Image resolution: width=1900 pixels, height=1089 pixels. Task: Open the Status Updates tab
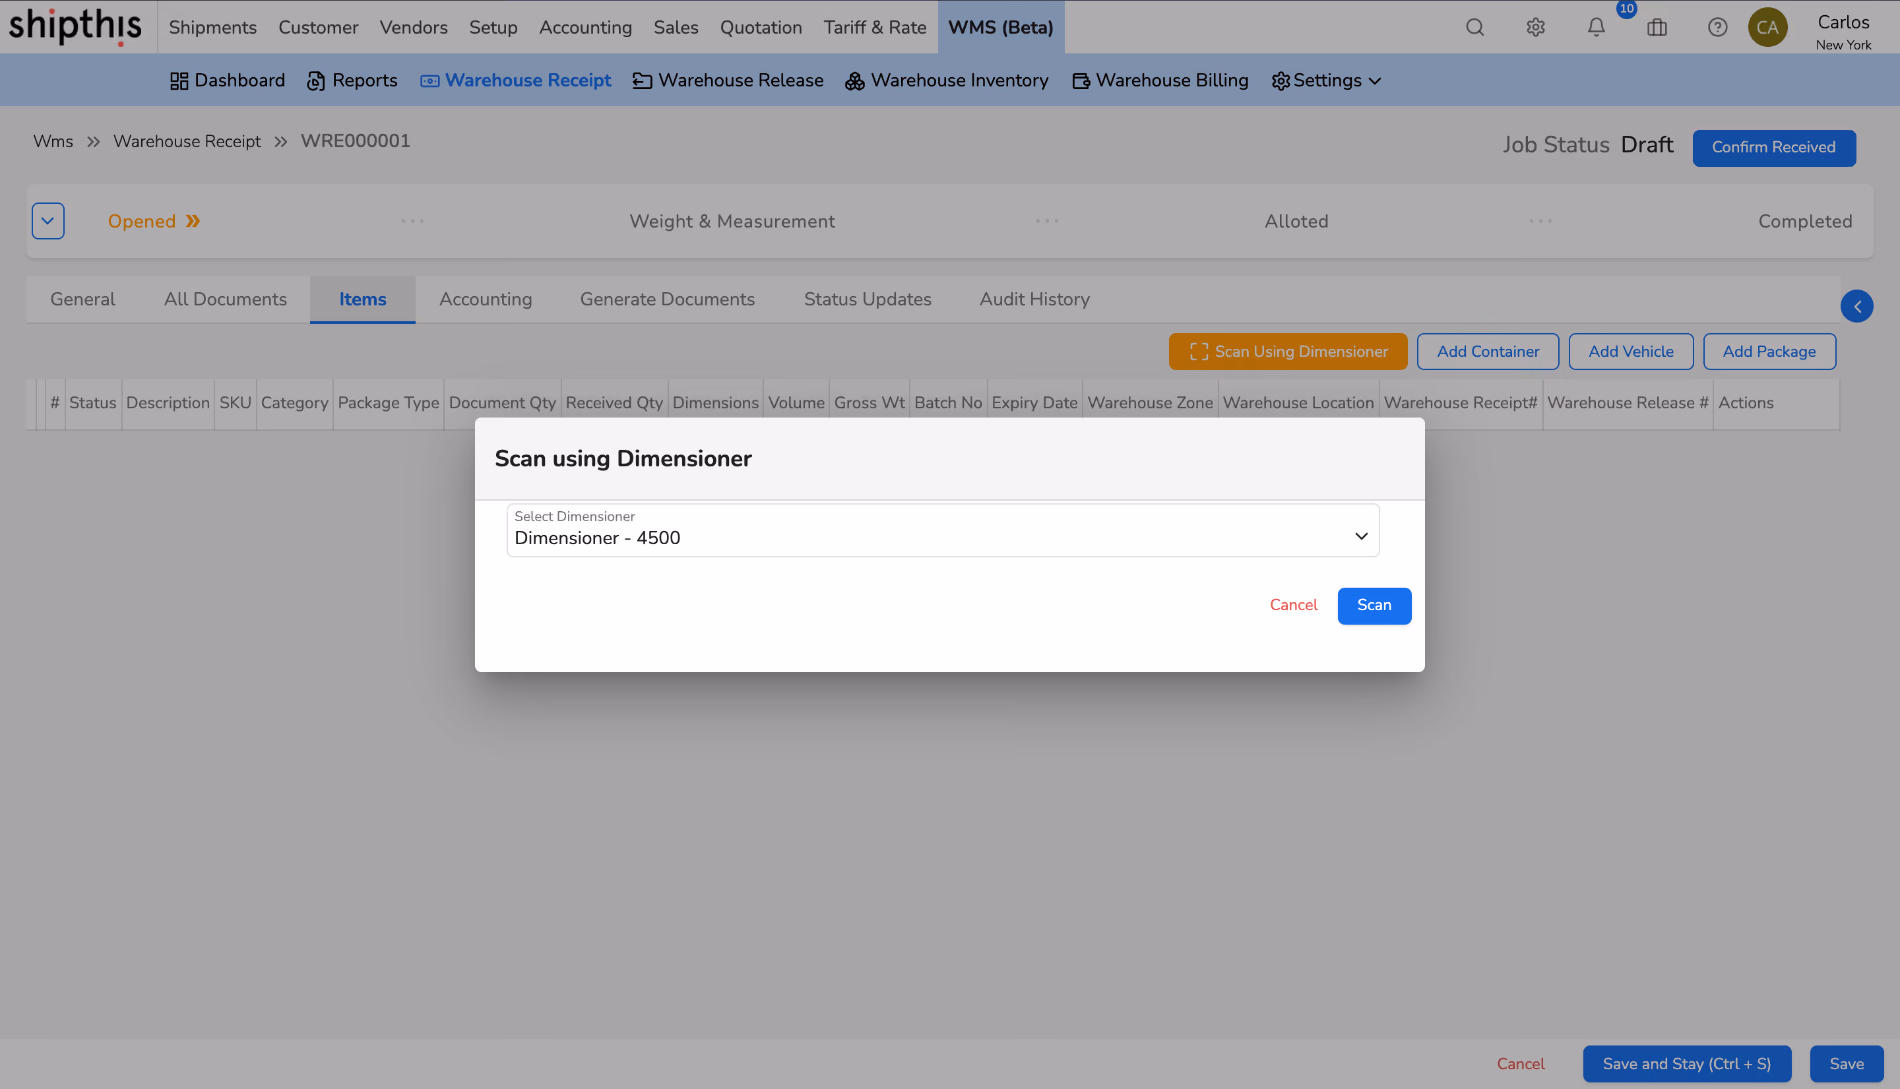pos(868,300)
